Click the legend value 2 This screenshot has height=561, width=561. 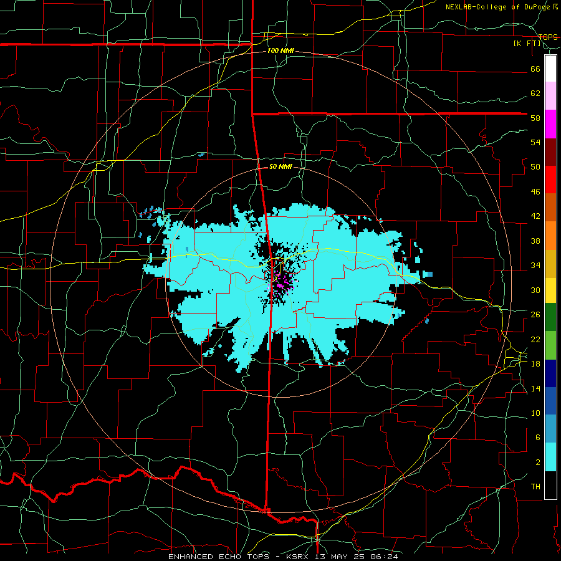coord(538,463)
